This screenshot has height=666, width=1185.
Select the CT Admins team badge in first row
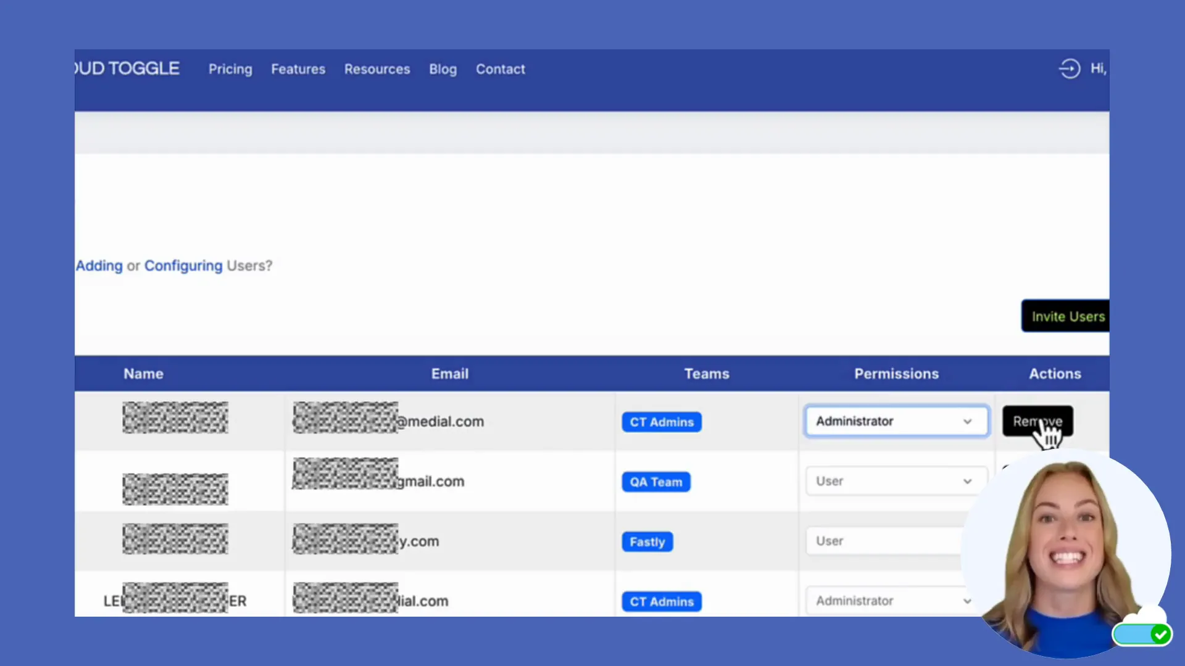click(x=662, y=422)
